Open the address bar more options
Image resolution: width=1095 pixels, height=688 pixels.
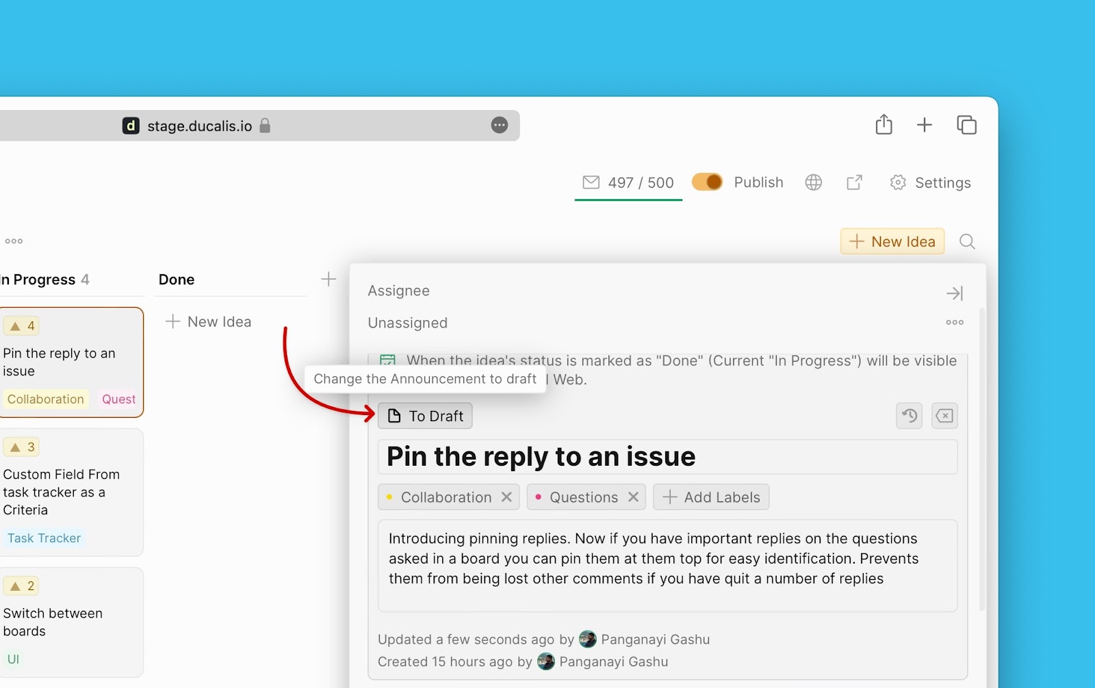(500, 125)
